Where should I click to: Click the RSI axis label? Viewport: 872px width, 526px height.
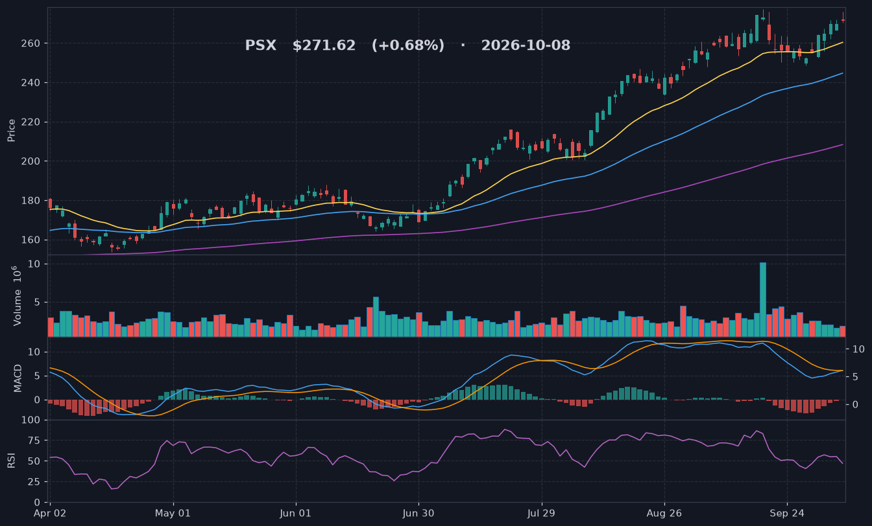pyautogui.click(x=12, y=461)
